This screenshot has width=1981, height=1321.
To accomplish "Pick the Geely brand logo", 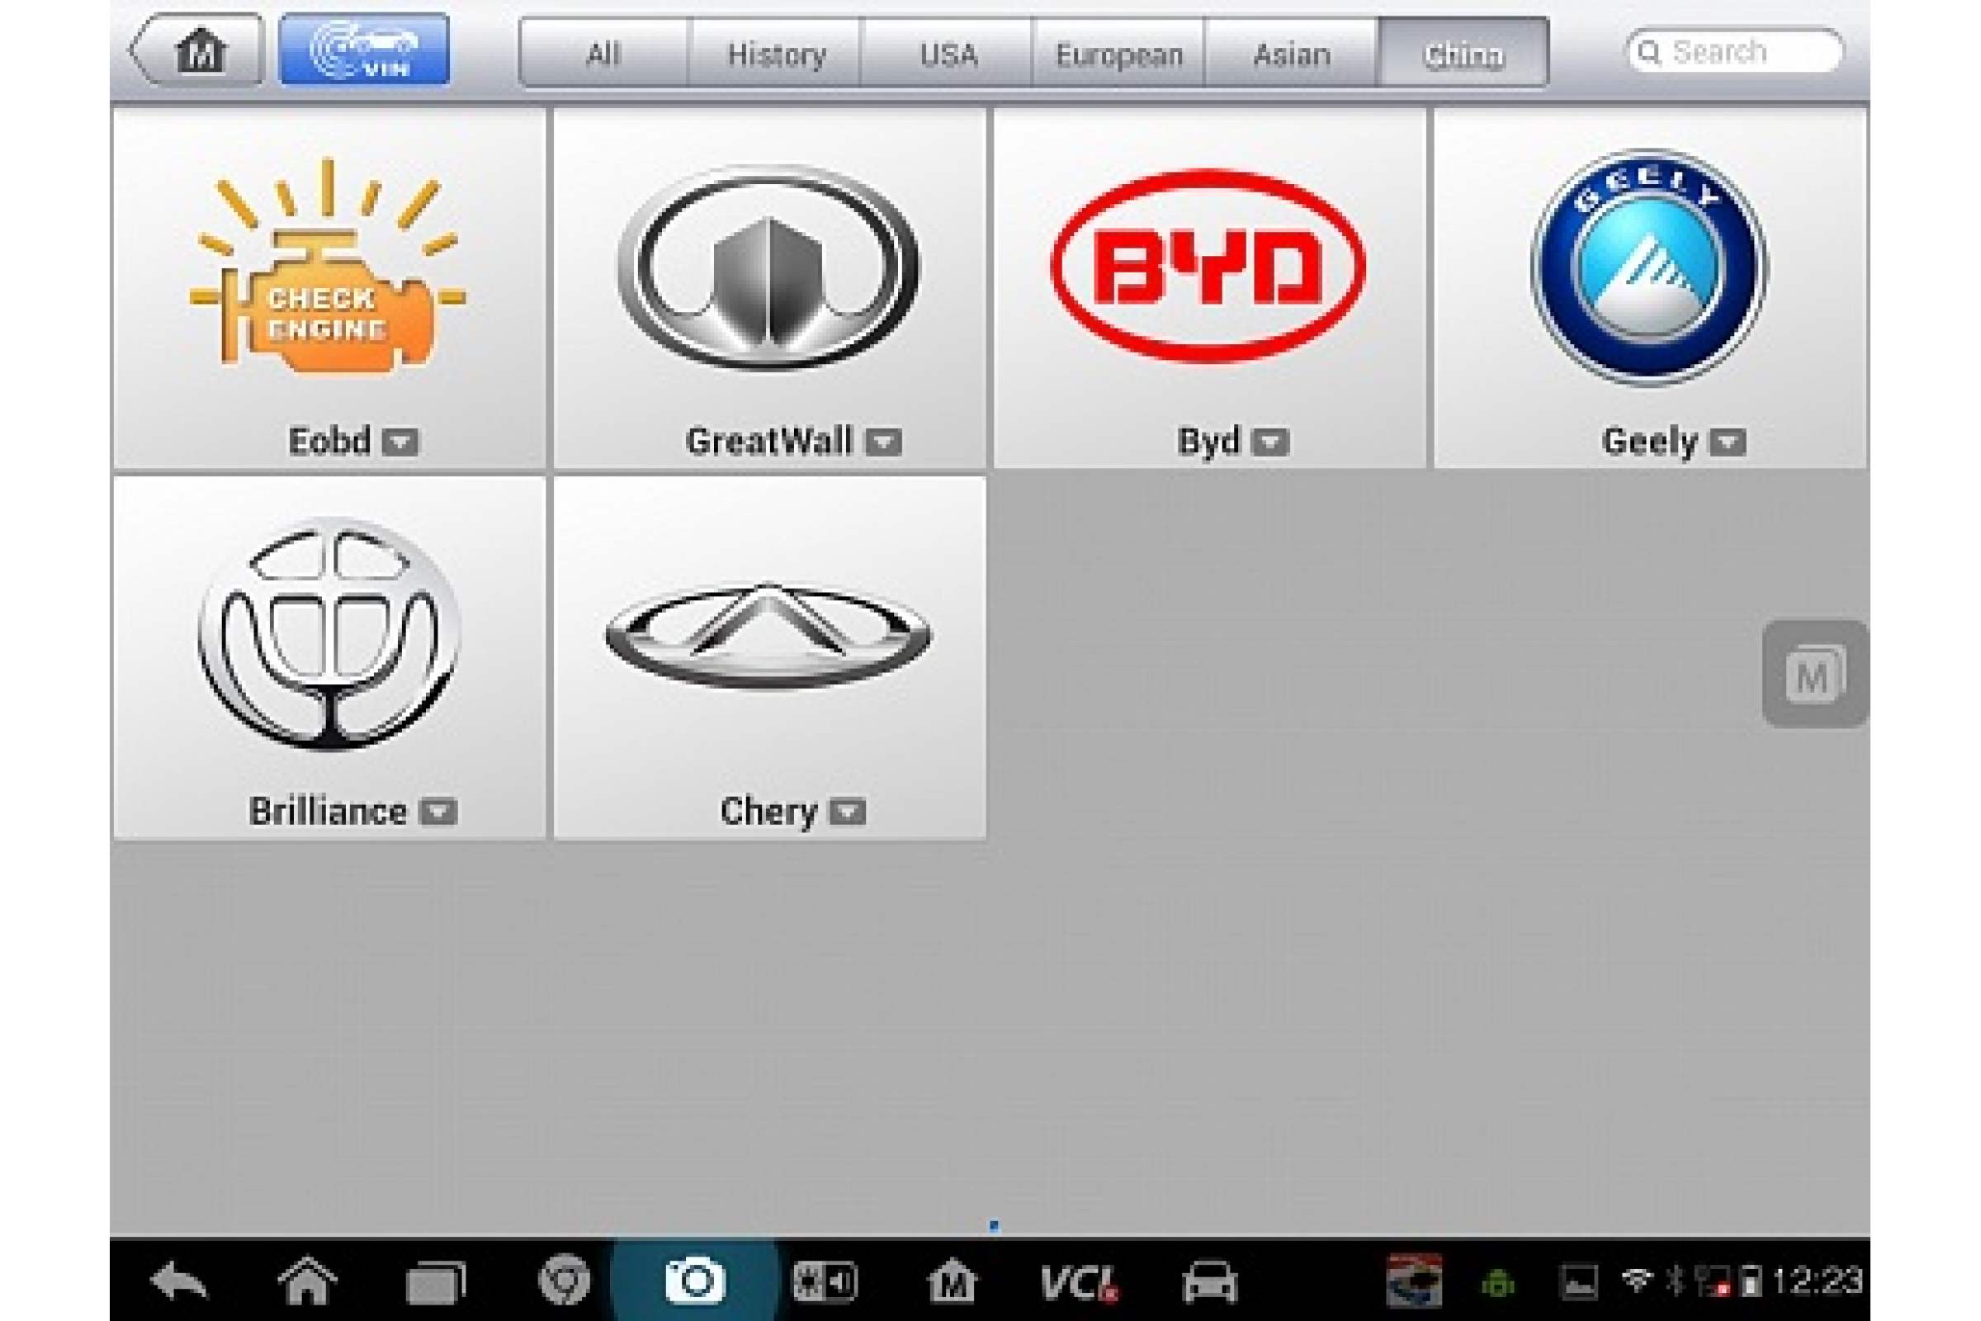I will tap(1649, 268).
